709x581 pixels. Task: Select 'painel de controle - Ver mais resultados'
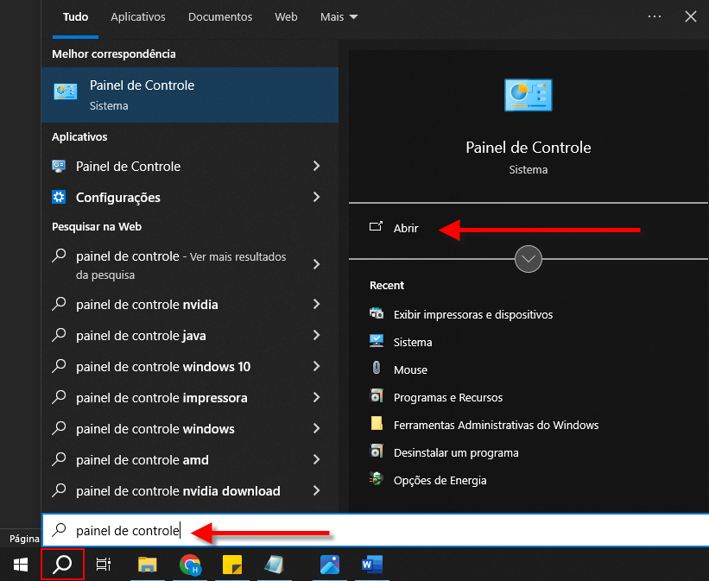pyautogui.click(x=190, y=265)
